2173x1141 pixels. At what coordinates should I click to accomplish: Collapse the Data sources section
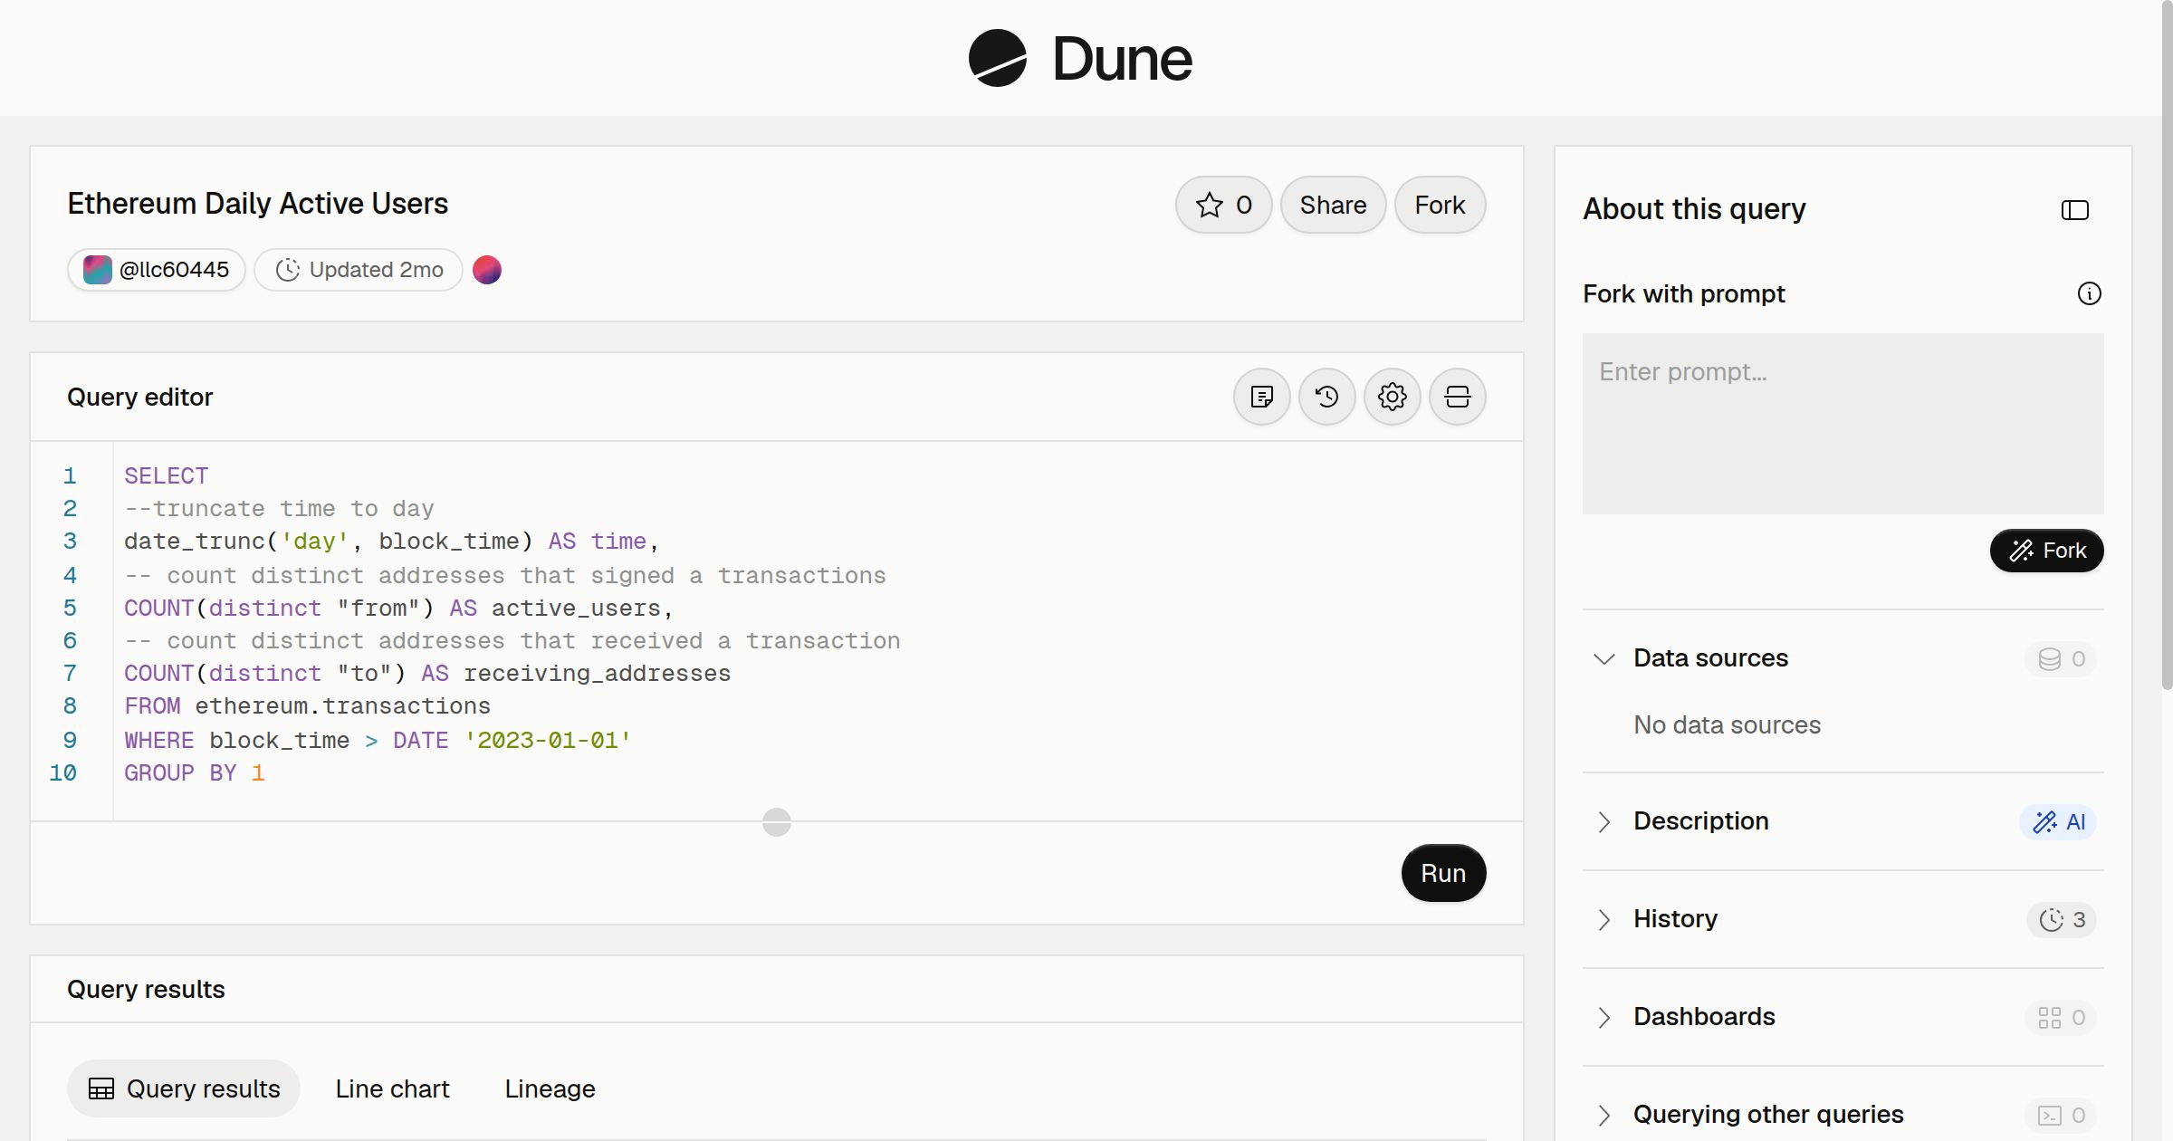click(1603, 658)
